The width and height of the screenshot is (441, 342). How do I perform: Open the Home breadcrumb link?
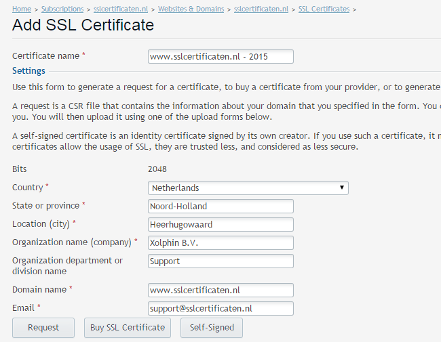pos(22,9)
